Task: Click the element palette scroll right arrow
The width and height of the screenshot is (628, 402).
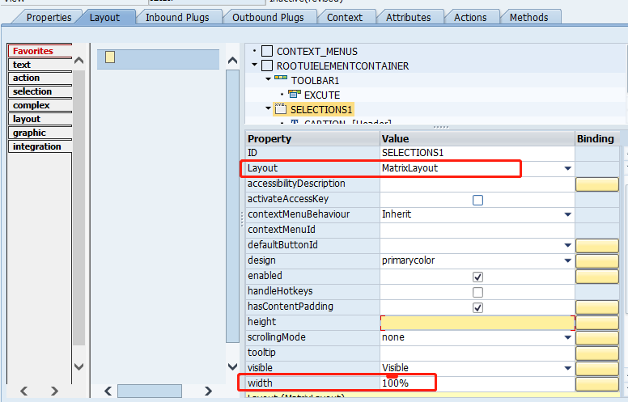Action: click(208, 391)
